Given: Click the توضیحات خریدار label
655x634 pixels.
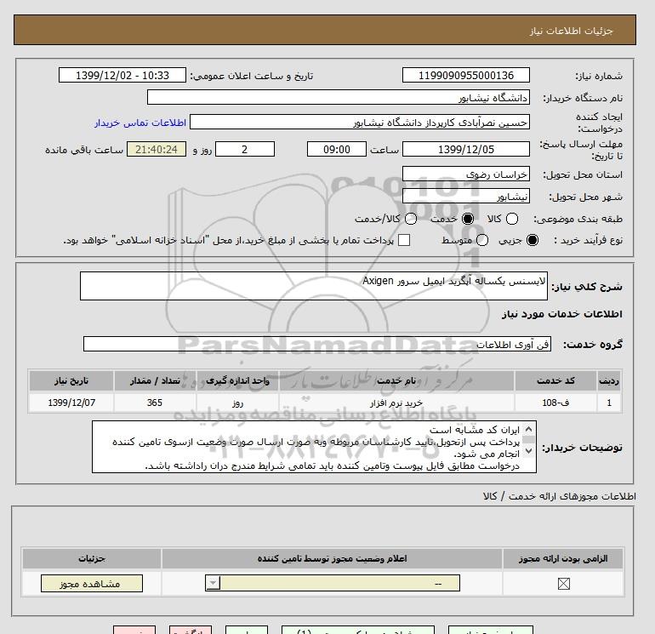Looking at the screenshot, I should point(582,448).
